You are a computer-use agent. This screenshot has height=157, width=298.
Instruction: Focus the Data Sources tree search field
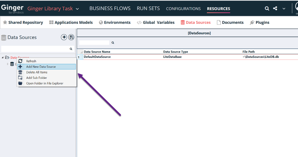click(35, 49)
